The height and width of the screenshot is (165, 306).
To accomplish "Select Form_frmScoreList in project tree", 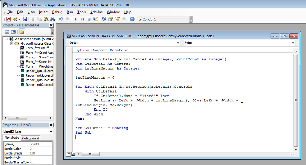I will click(x=39, y=62).
